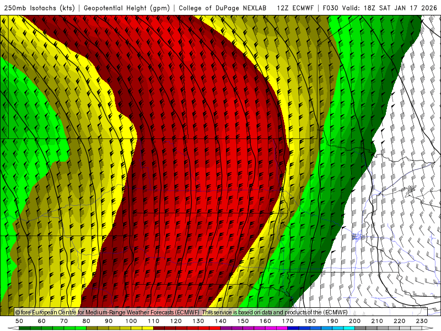The image size is (441, 331).
Task: Click the bright red swatch ending at 140
Action: coord(214,328)
